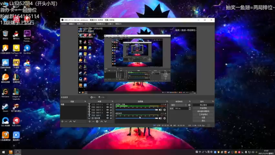Toggle visibility of 文本 (GDI+) 5 source
The width and height of the screenshot is (275, 155).
(x=108, y=104)
